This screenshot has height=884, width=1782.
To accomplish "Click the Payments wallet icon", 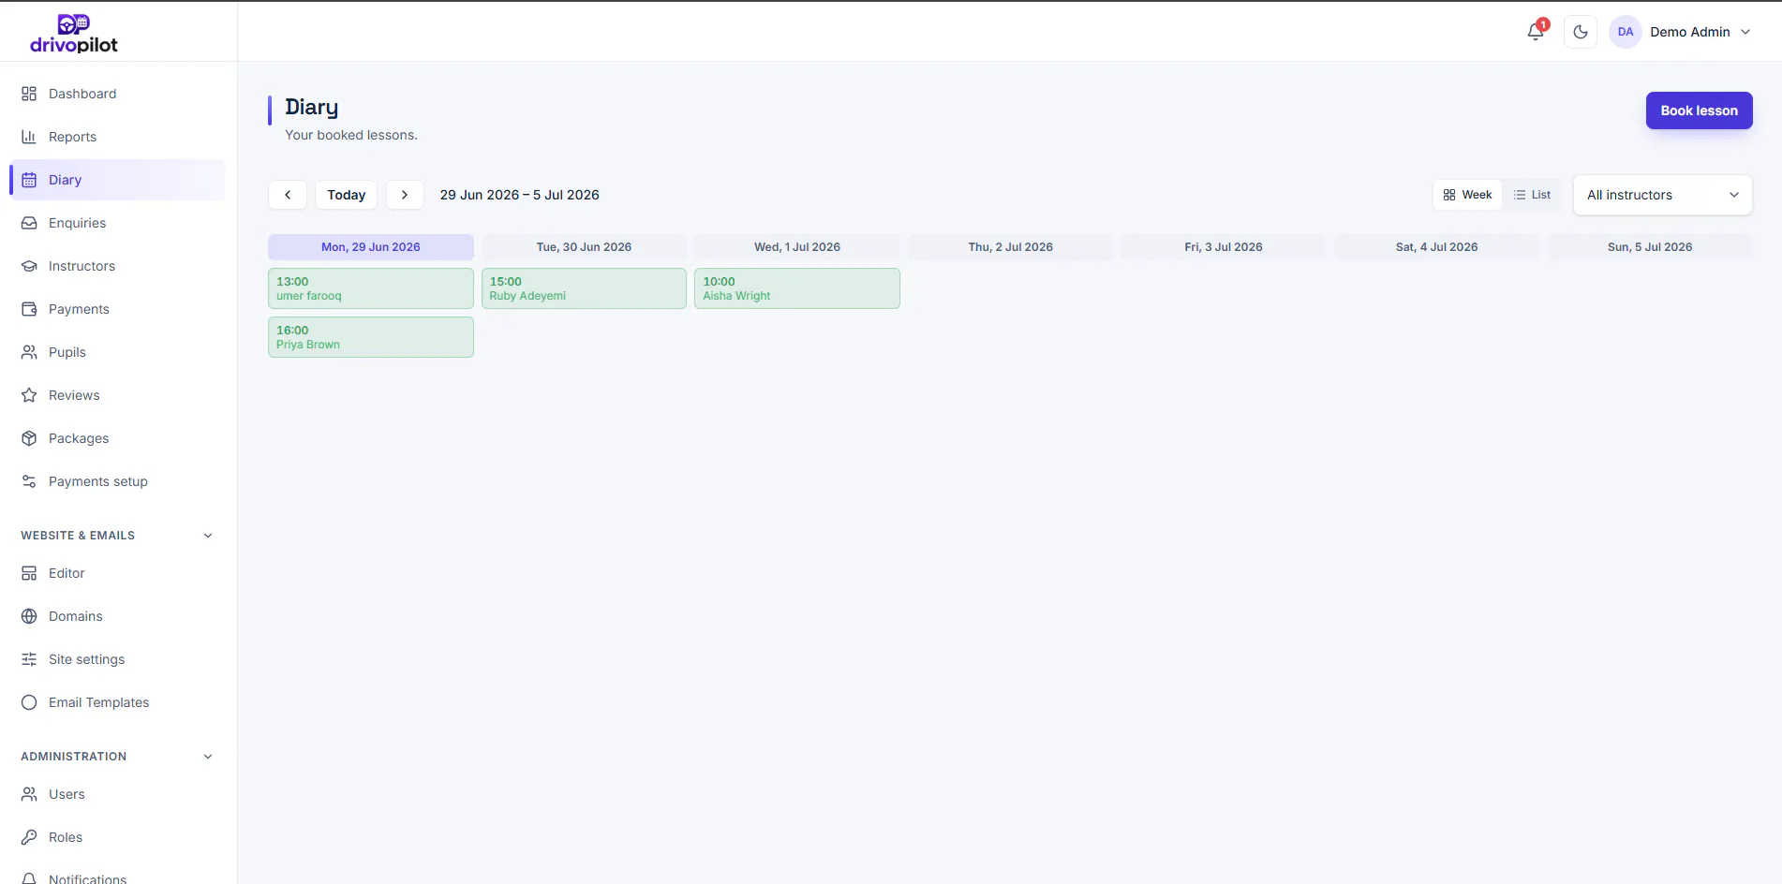I will 29,309.
